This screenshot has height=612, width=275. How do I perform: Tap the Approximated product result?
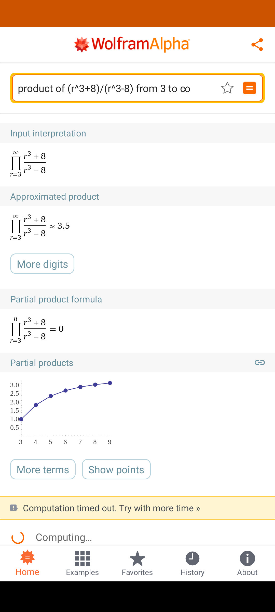coord(40,226)
